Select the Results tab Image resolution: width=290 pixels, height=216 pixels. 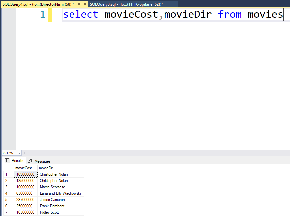pos(14,161)
